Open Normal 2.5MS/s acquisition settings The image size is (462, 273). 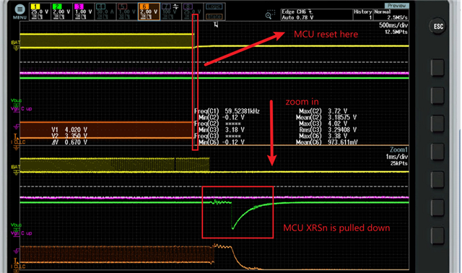tap(391, 14)
